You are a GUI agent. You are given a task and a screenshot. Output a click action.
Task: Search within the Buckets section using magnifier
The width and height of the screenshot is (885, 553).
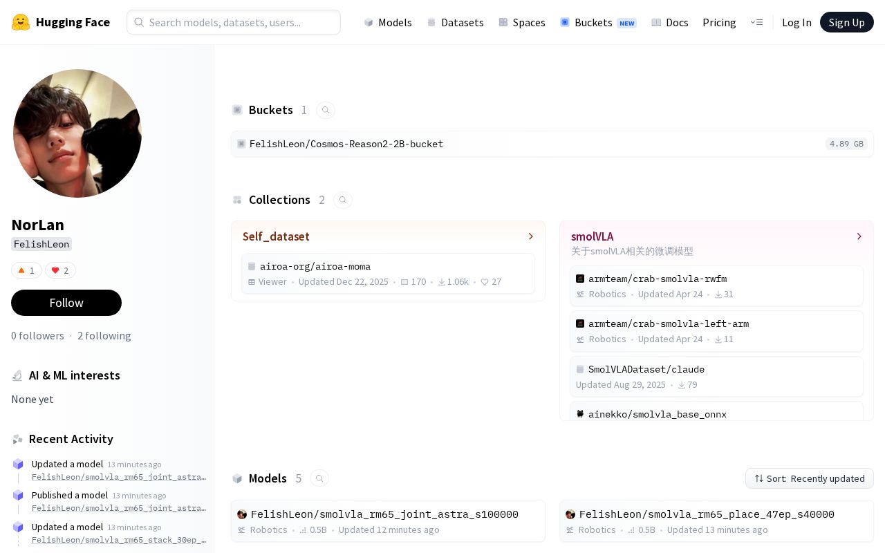tap(326, 110)
